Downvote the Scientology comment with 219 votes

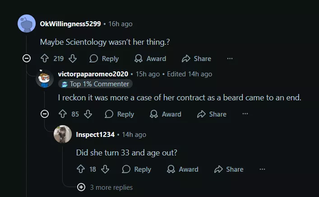coord(73,59)
